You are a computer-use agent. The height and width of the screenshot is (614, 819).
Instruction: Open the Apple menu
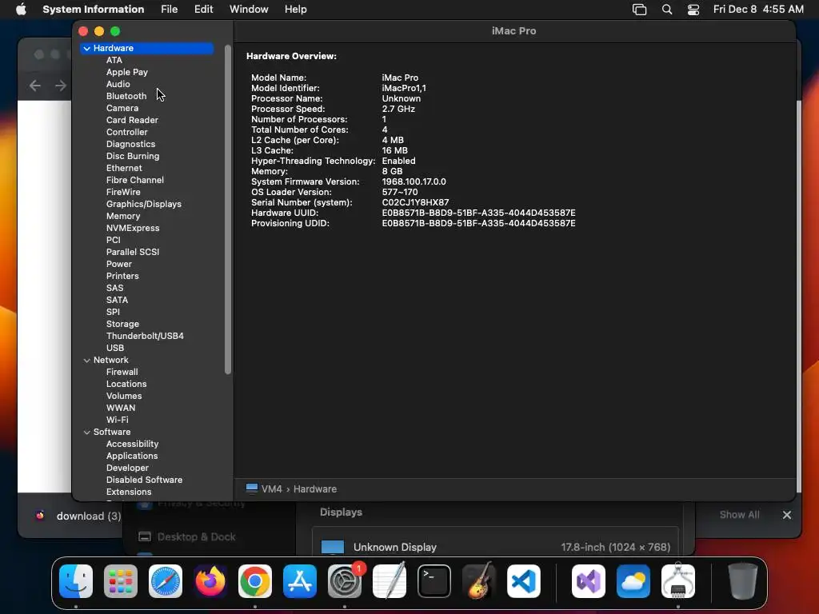pyautogui.click(x=21, y=10)
